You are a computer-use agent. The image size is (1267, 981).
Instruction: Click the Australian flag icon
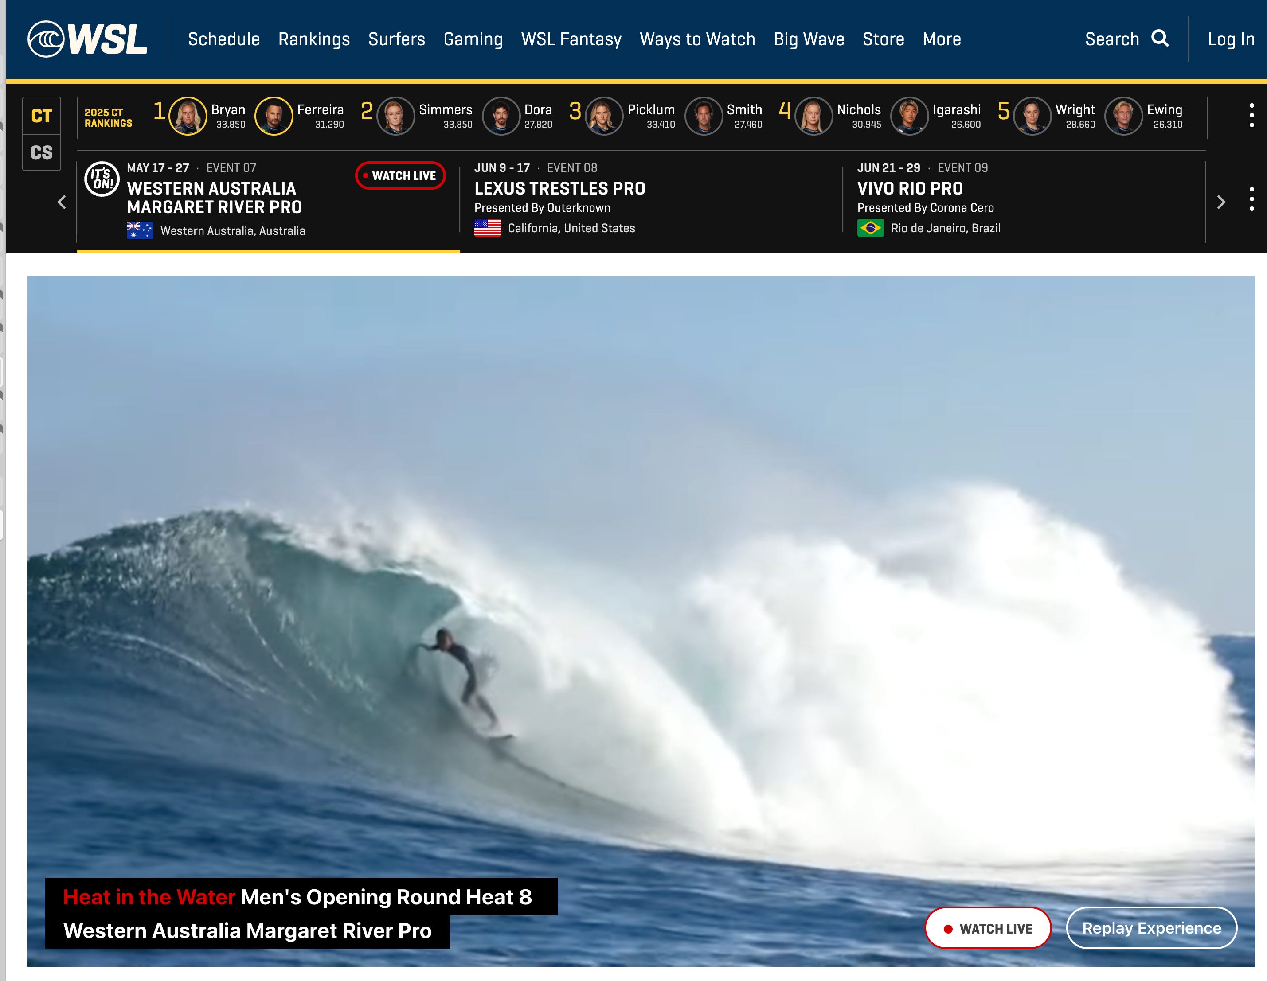(140, 230)
